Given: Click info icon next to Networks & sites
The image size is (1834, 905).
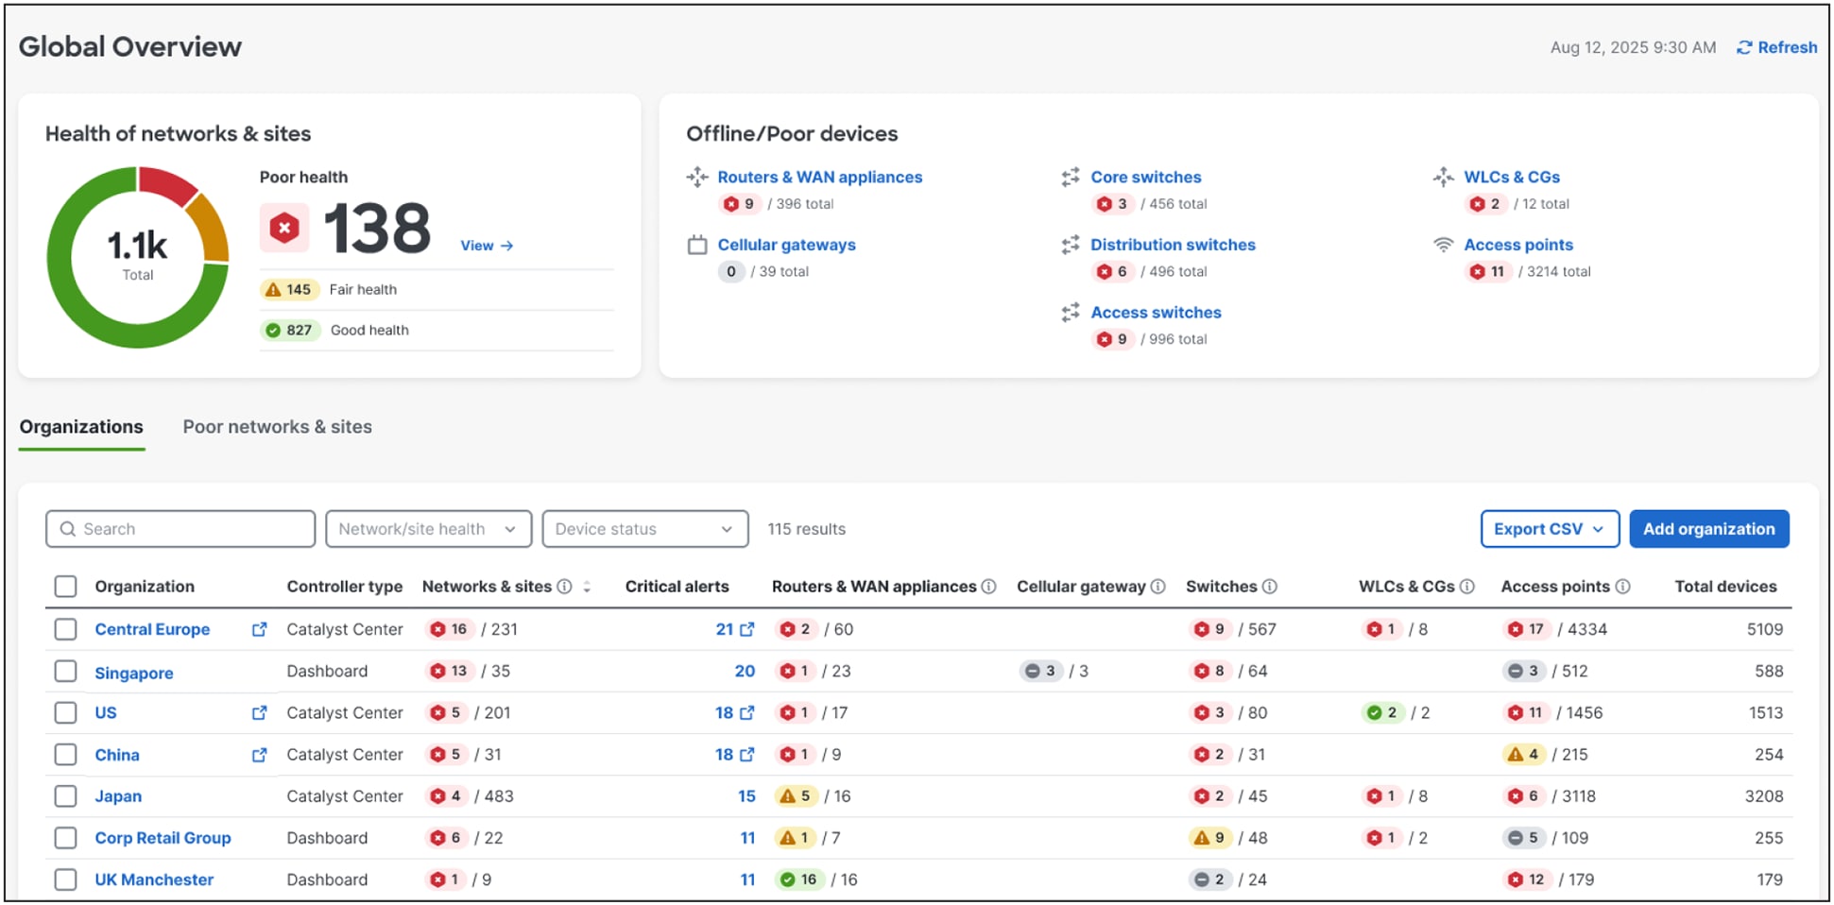Looking at the screenshot, I should [564, 587].
